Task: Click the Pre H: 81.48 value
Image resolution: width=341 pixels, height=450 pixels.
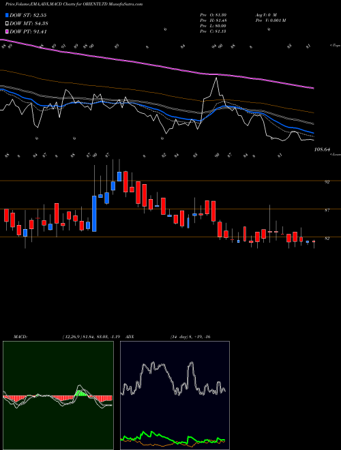Action: click(x=213, y=20)
